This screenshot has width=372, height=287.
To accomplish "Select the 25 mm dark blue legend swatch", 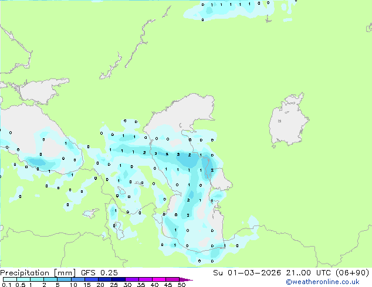I will pos(118,279).
